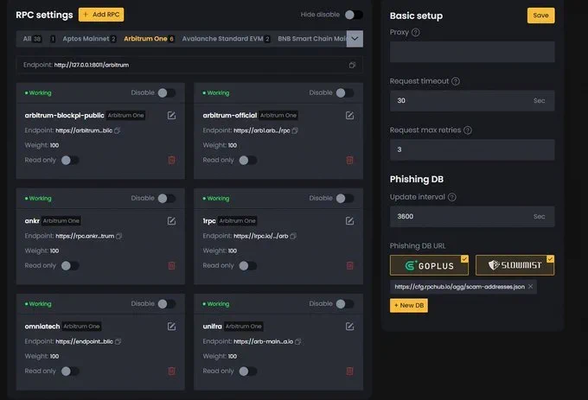Focus the Request max retries field
Image resolution: width=588 pixels, height=400 pixels.
pos(472,149)
